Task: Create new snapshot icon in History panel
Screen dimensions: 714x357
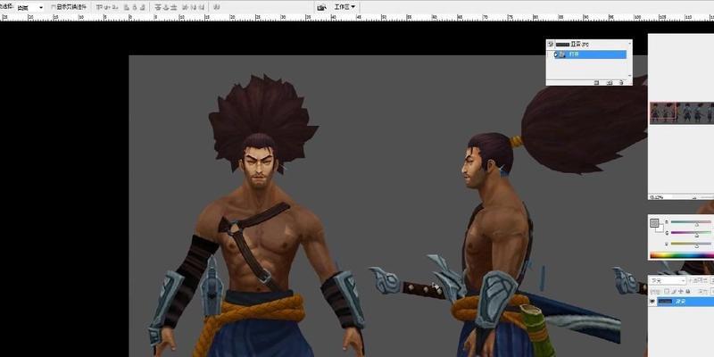Action: pos(610,82)
